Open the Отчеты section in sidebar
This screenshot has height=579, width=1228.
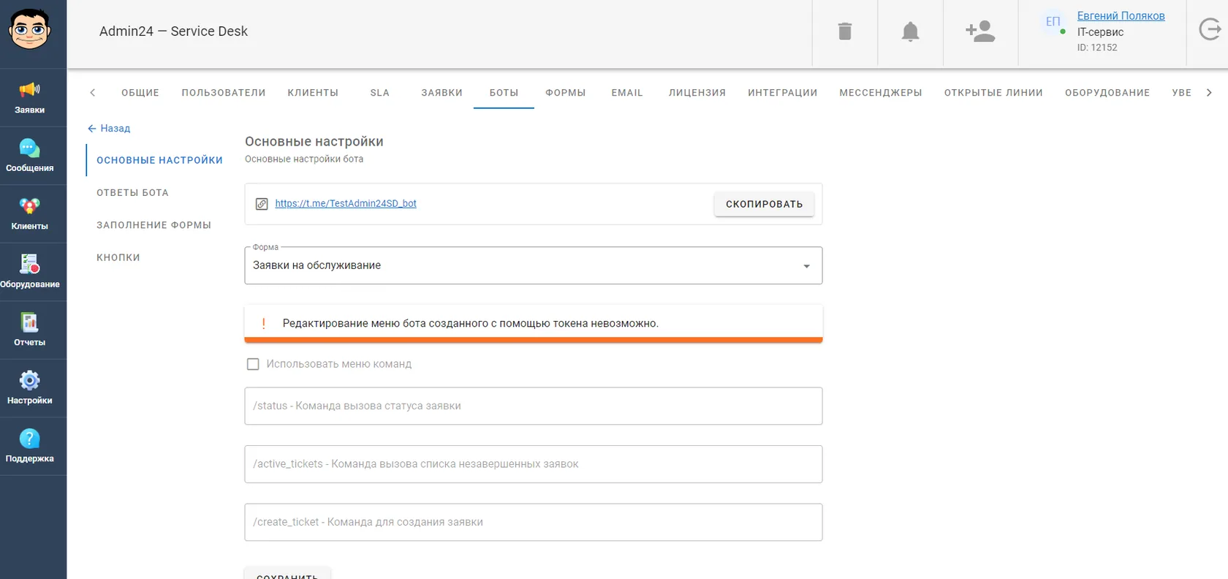click(30, 330)
